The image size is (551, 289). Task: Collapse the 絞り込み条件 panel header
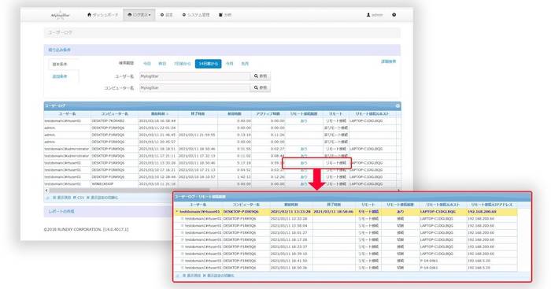click(x=222, y=50)
